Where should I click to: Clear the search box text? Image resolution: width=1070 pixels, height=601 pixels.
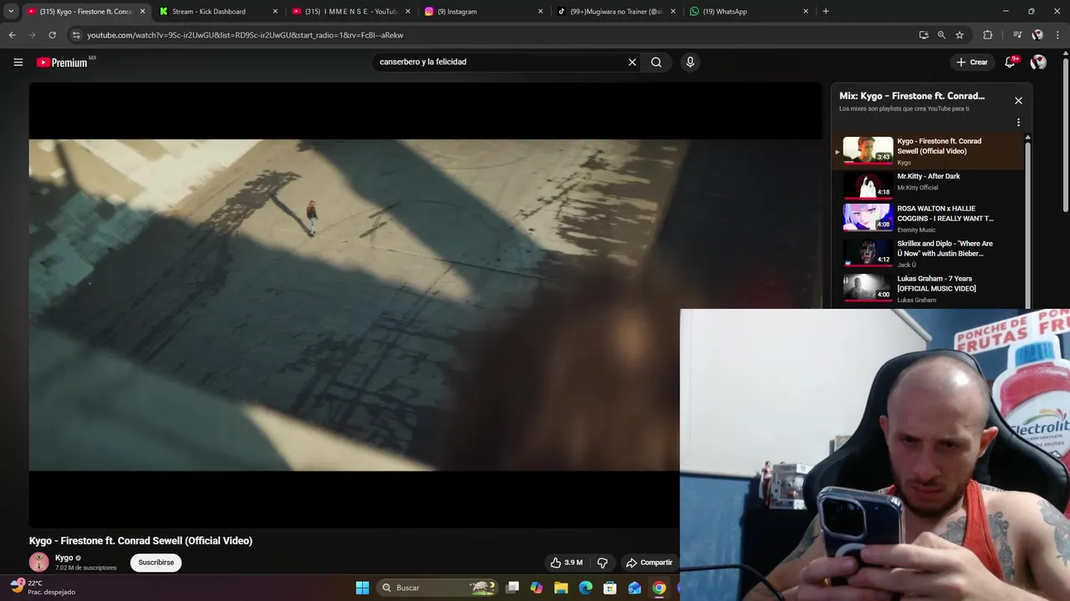tap(632, 62)
